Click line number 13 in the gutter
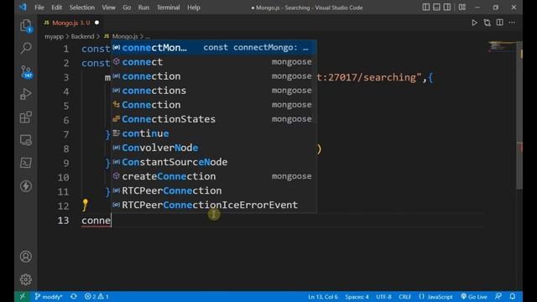Viewport: 537px width, 302px height. point(64,220)
